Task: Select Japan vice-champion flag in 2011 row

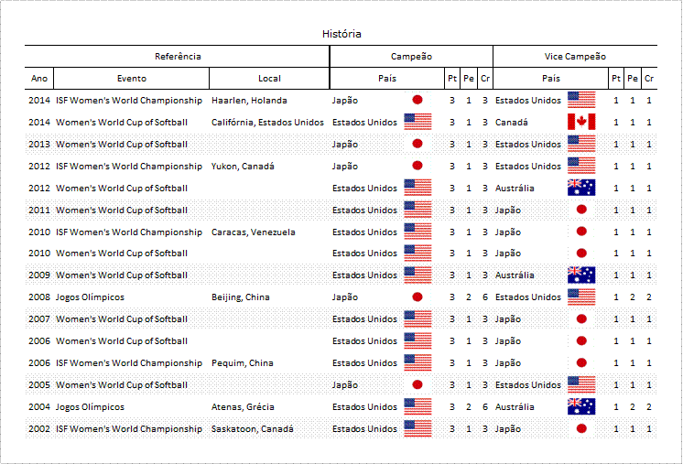Action: [581, 210]
